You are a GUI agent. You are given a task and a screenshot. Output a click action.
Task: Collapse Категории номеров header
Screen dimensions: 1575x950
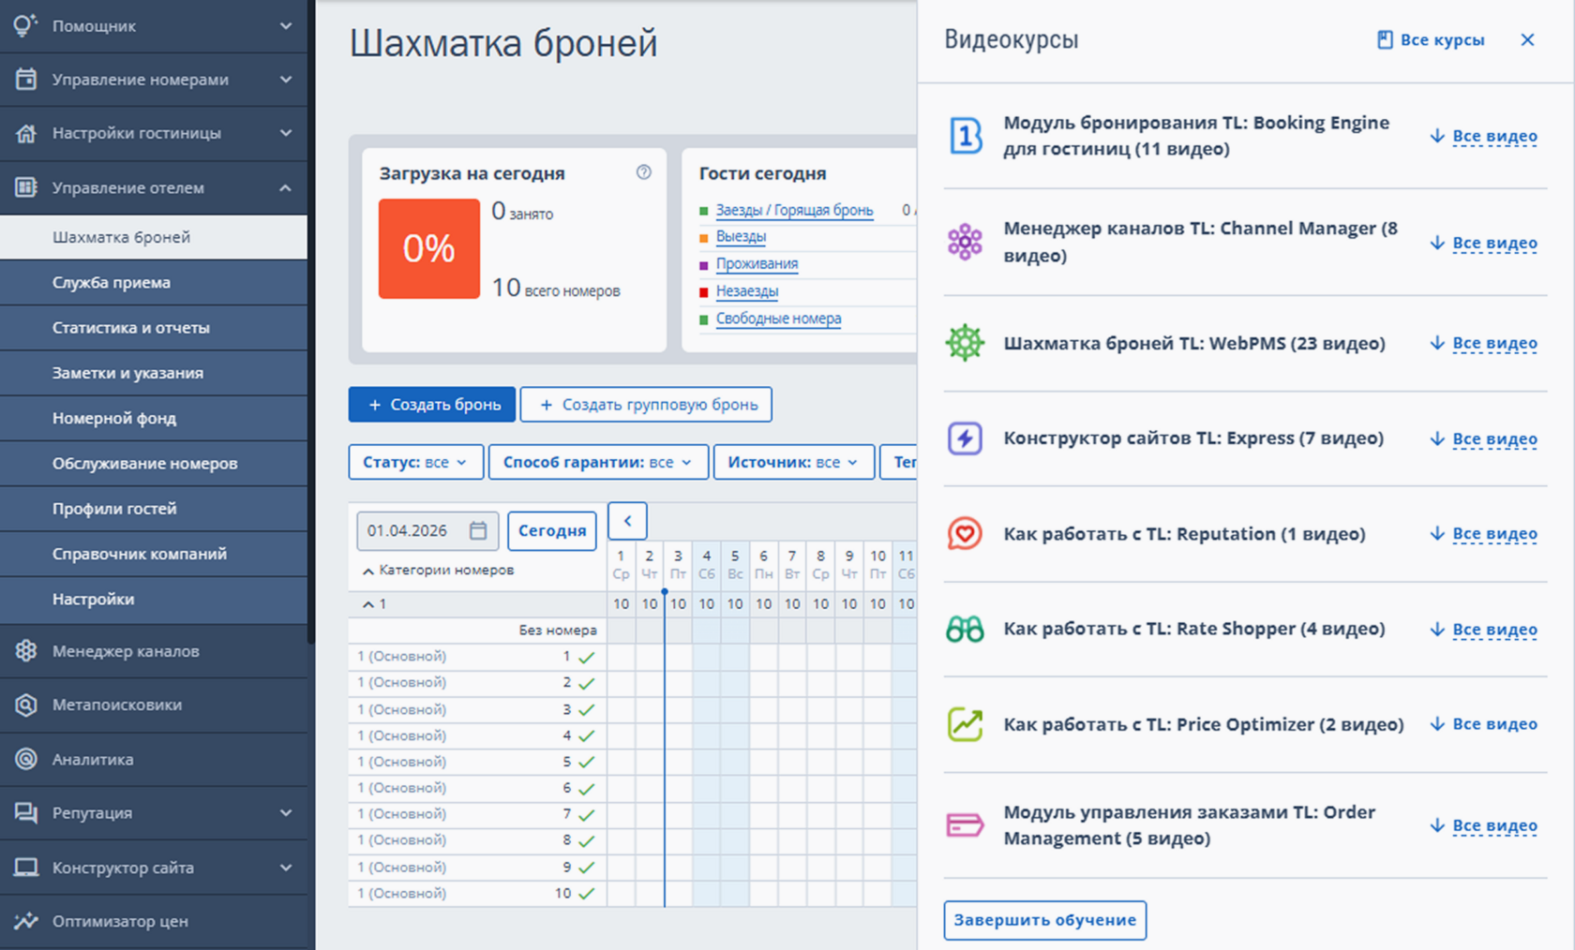click(438, 570)
